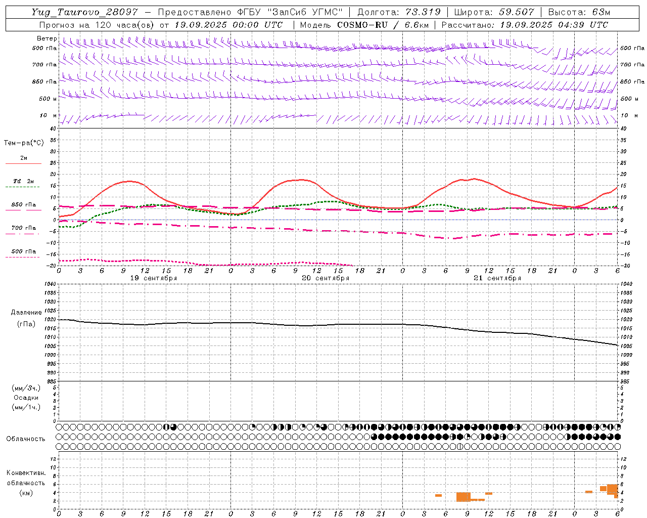Click the '10 м' wind level label on the left
The image size is (647, 518).
[x=49, y=115]
